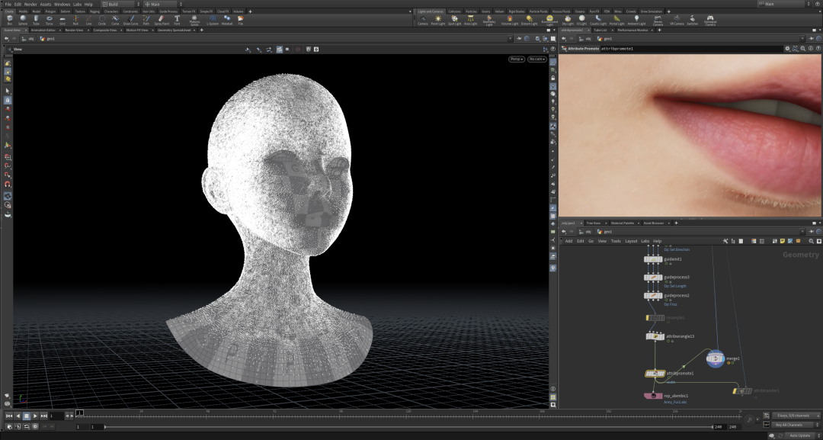
Task: Click the playback range slider bar
Action: [408, 427]
